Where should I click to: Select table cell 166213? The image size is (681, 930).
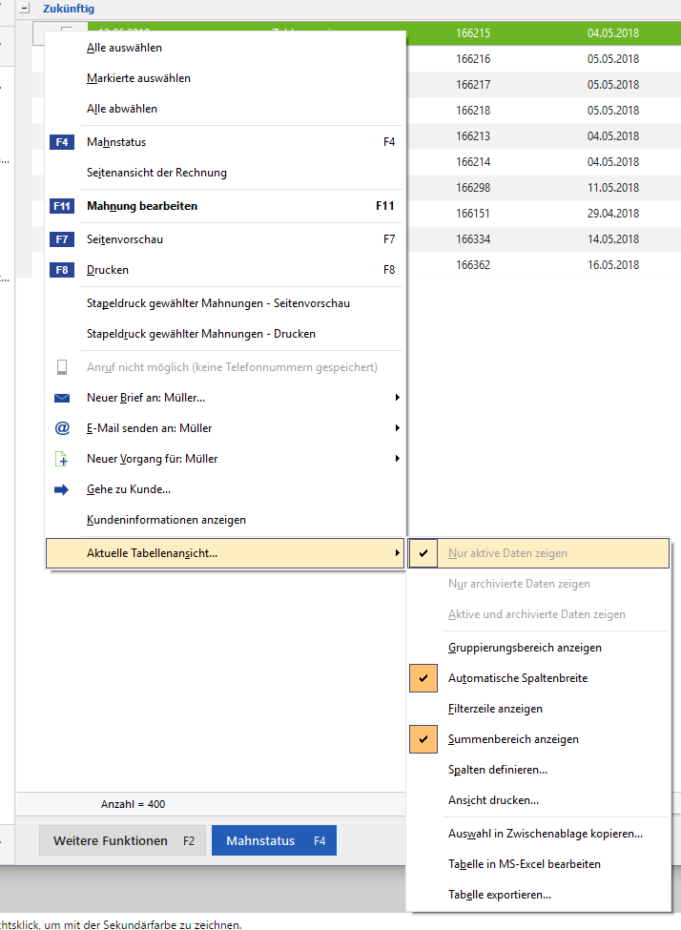[473, 136]
